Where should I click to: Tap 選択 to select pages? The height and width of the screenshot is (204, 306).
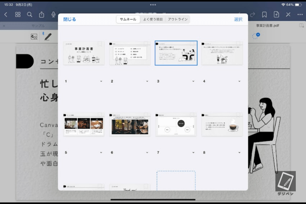238,19
